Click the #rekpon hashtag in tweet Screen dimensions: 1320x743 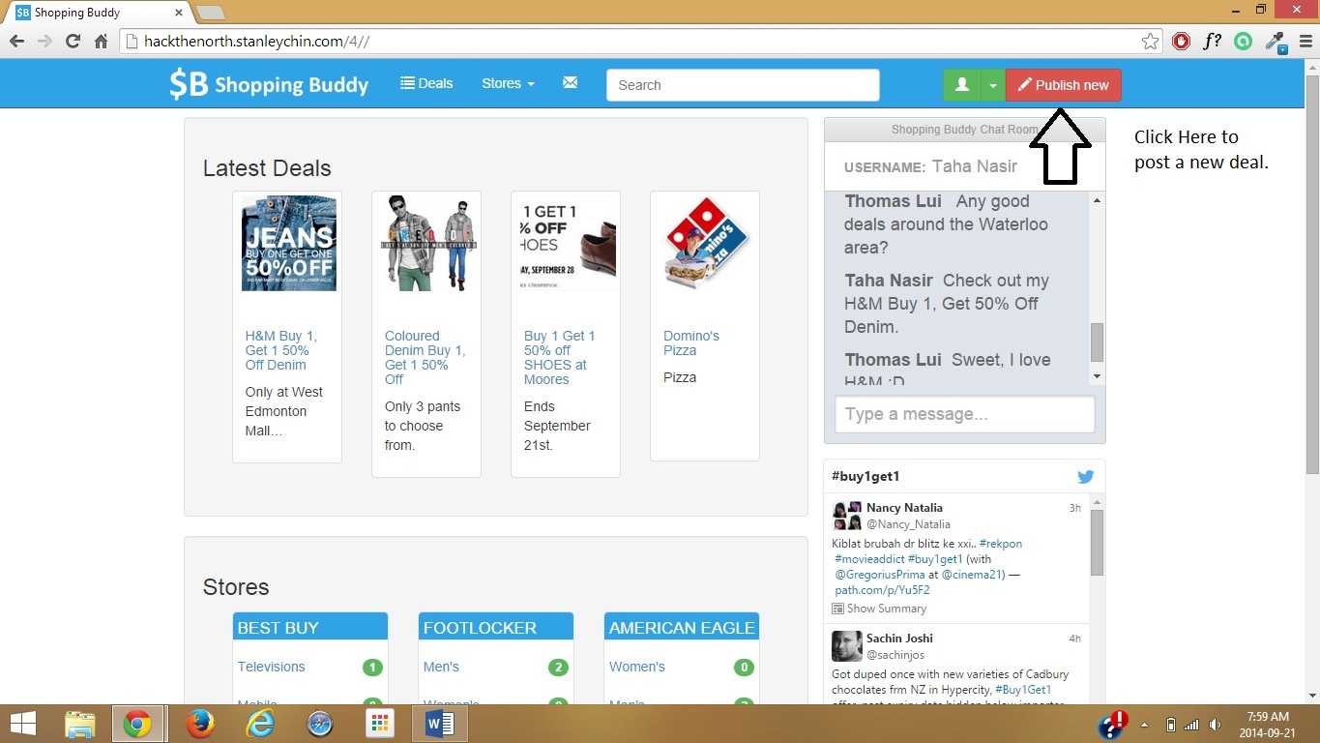coord(1000,544)
